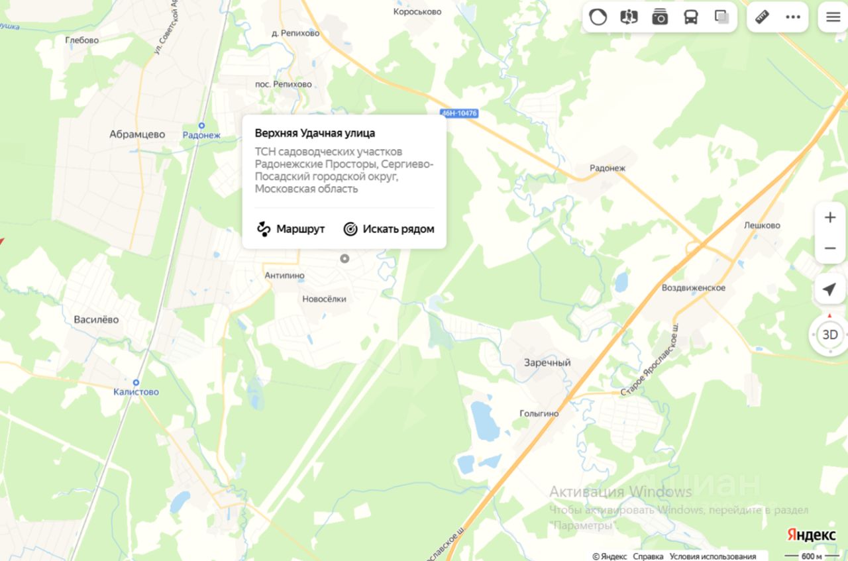Click the Калистово station marker
Image resolution: width=848 pixels, height=561 pixels.
point(136,382)
